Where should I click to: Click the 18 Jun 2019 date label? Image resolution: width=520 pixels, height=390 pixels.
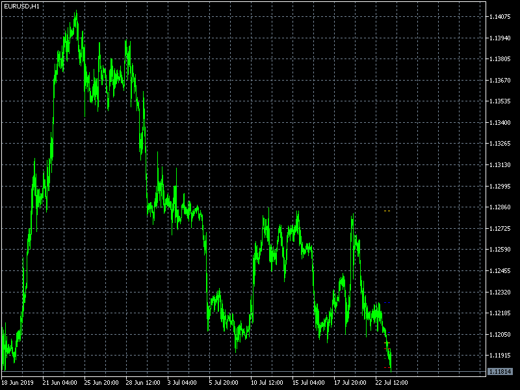18,383
